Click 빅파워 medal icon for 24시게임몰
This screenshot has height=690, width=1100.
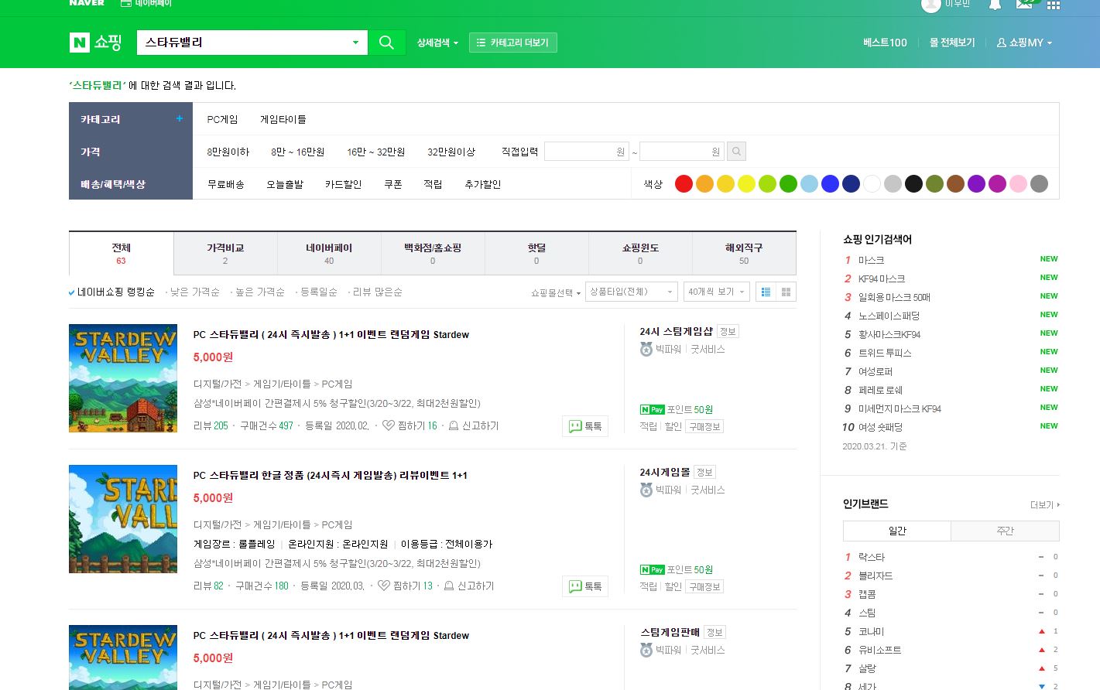[x=646, y=490]
